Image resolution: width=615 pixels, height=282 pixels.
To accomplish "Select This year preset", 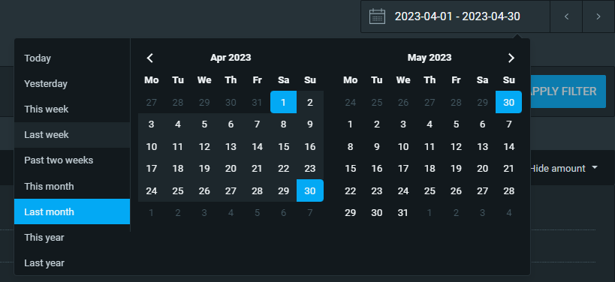I will click(x=72, y=237).
